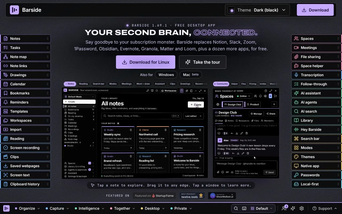Expand the Desktop menu in bottom bar

pos(153,208)
